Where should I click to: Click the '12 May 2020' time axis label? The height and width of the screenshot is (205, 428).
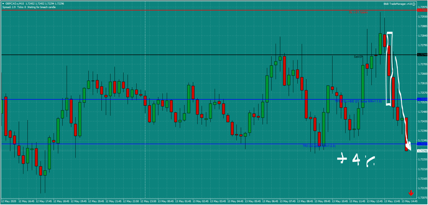(x=9, y=201)
